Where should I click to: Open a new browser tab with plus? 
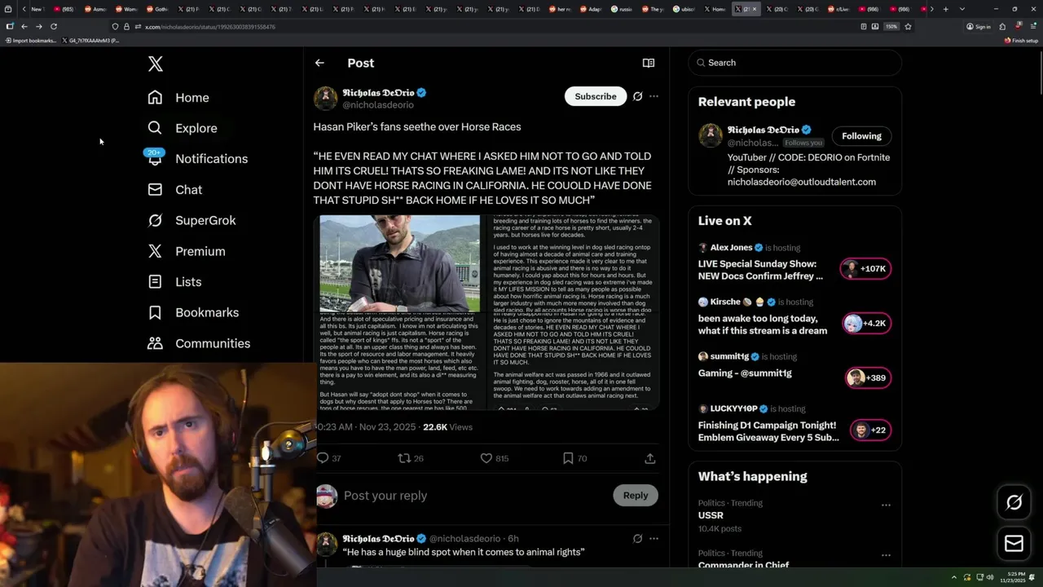click(945, 9)
